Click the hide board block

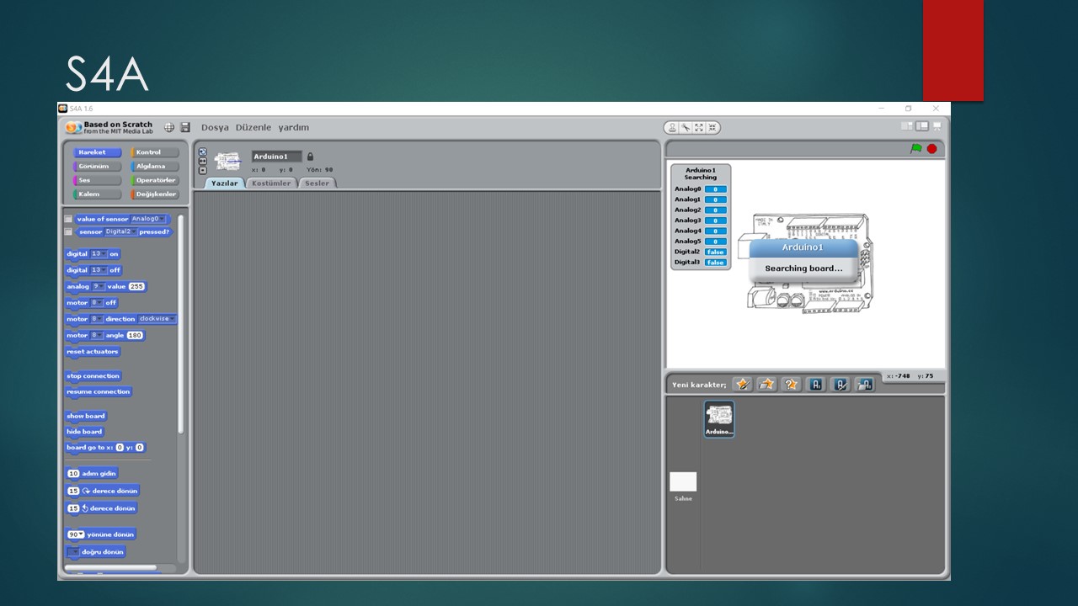(x=84, y=432)
